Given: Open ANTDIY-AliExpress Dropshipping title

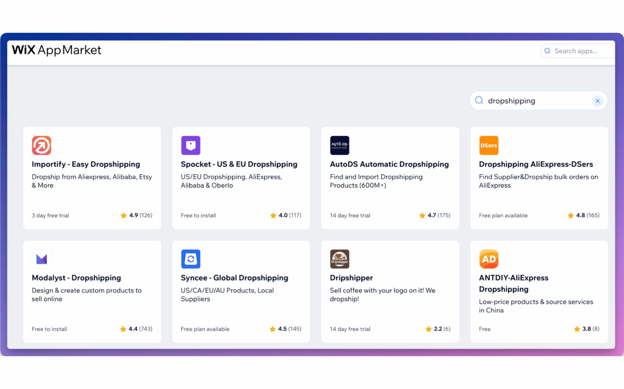Looking at the screenshot, I should (513, 283).
